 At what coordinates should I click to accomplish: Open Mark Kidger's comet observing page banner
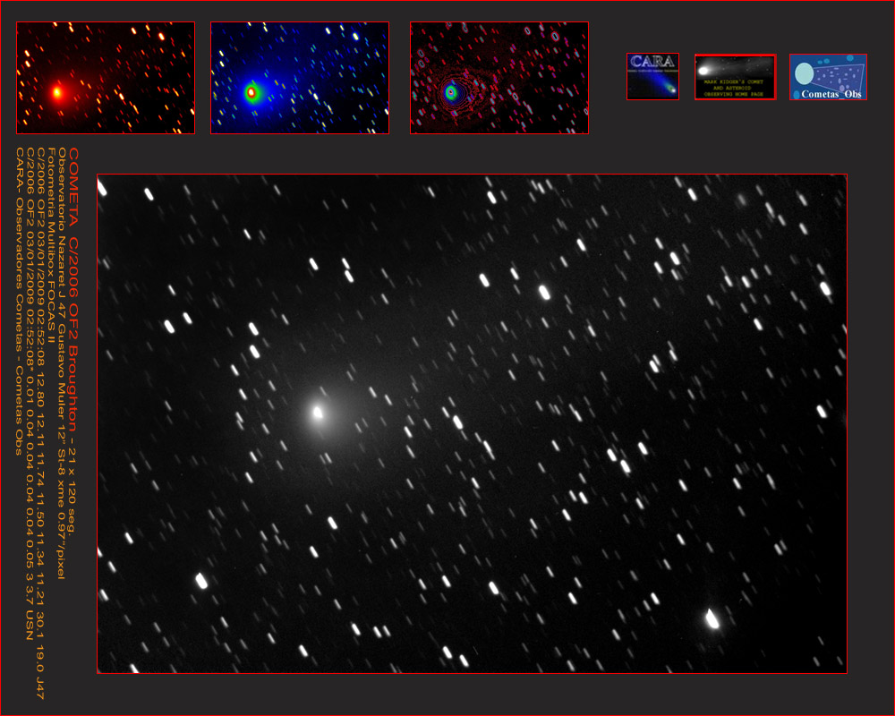[735, 77]
